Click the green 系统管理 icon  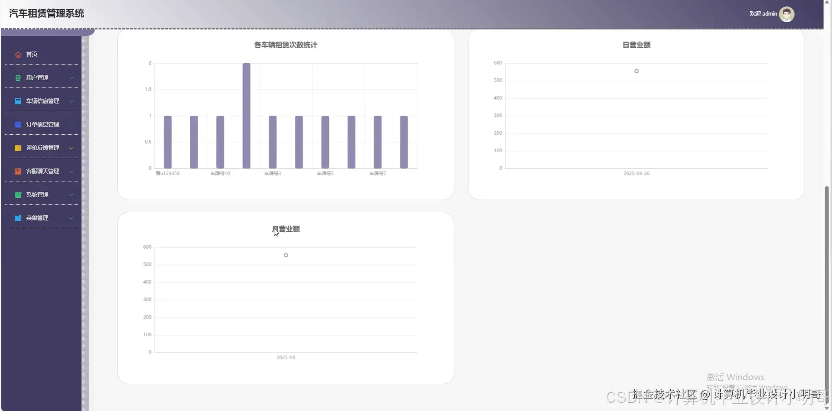point(18,194)
